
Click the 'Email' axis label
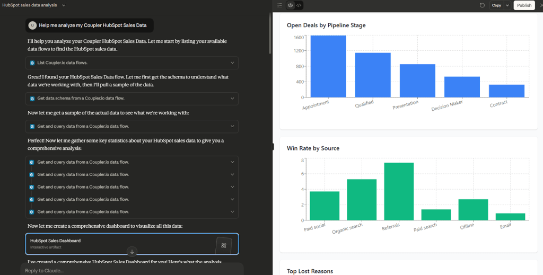505,226
